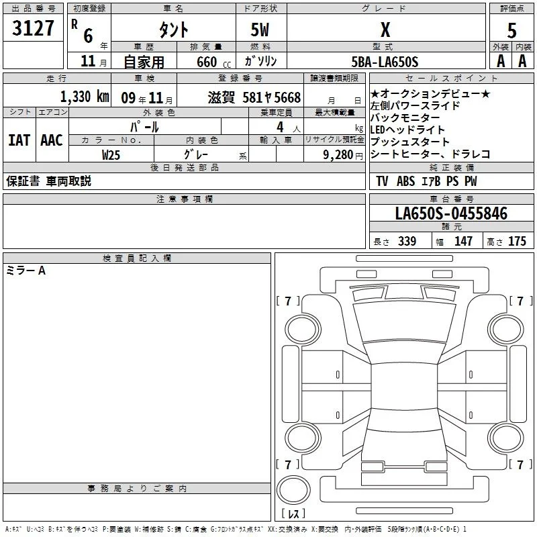This screenshot has height=537, width=537.
Task: Click the lot number 3127
Action: coord(33,28)
